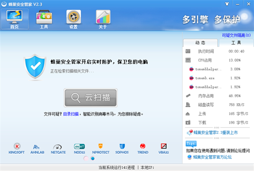Open 可疑文件隔离 quarantine link
Image resolution: width=254 pixels, height=171 pixels.
coord(236,35)
